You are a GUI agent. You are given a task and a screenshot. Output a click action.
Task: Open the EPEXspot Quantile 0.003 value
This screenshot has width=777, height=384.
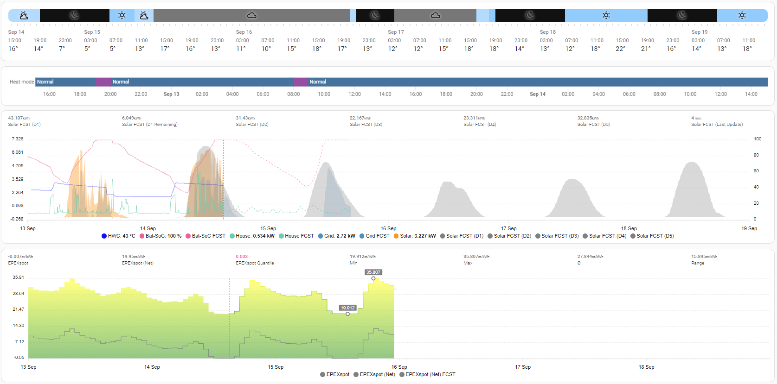pos(242,257)
